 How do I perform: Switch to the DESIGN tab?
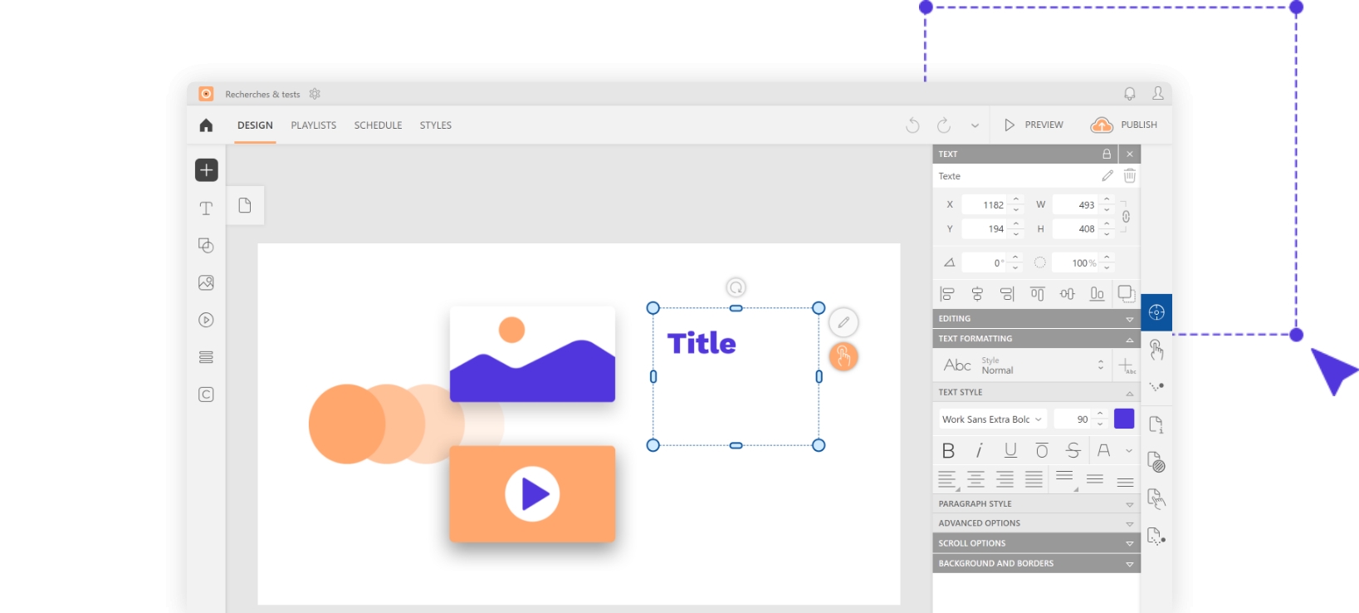[x=255, y=125]
